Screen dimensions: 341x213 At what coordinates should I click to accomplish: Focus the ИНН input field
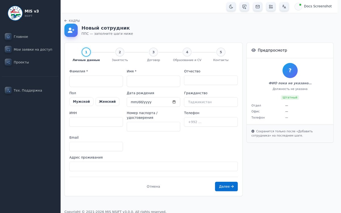pos(96,122)
